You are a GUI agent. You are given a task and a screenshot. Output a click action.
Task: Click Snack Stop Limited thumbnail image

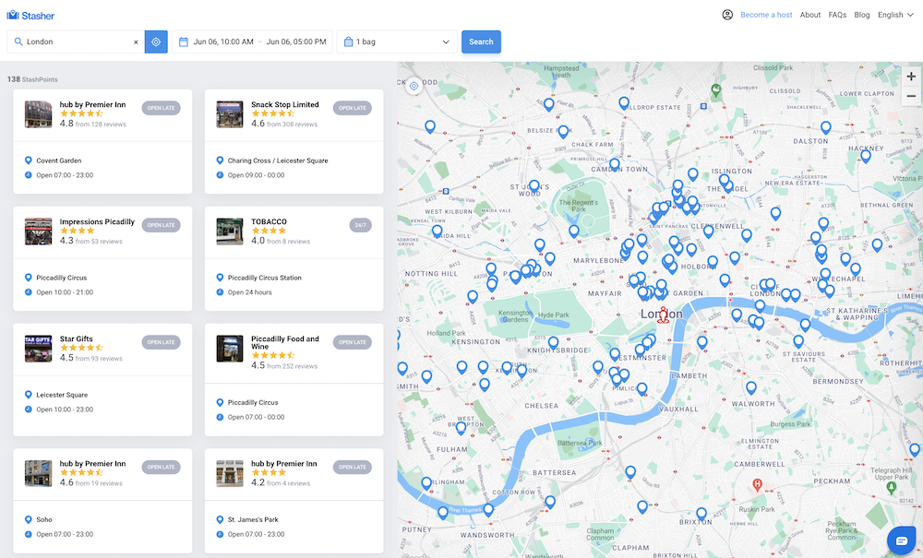(x=230, y=114)
